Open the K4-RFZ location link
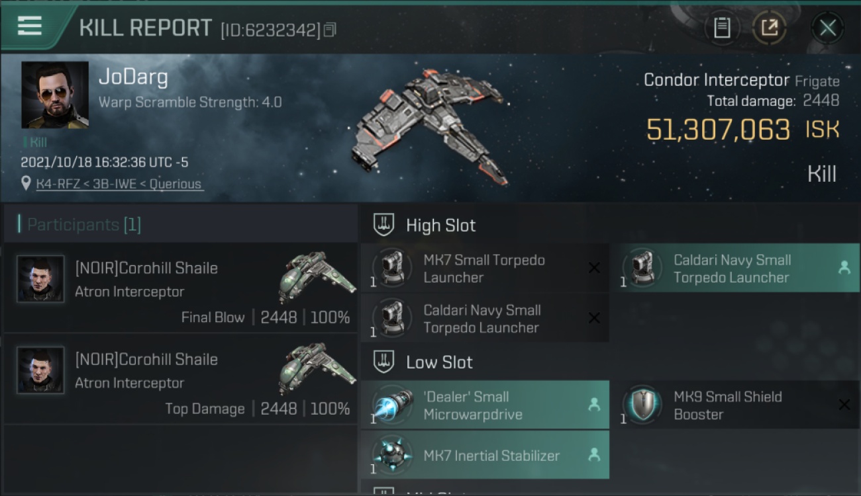The width and height of the screenshot is (861, 496). [119, 184]
